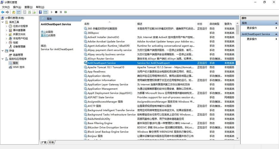279x149 pixels.
Task: Click the Start Service play icon
Action: tap(51, 12)
